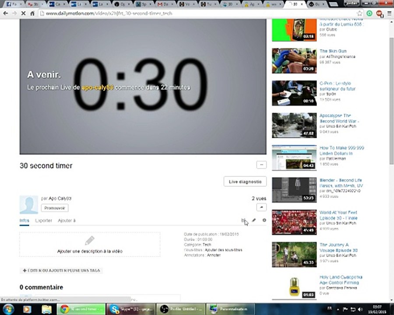
Task: Open Windows Explorer folder on taskbar
Action: (46, 309)
